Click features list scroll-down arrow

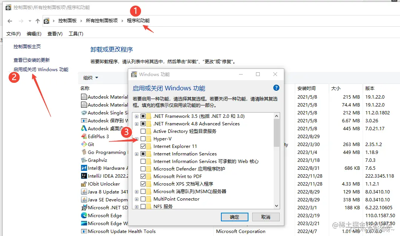pos(276,206)
